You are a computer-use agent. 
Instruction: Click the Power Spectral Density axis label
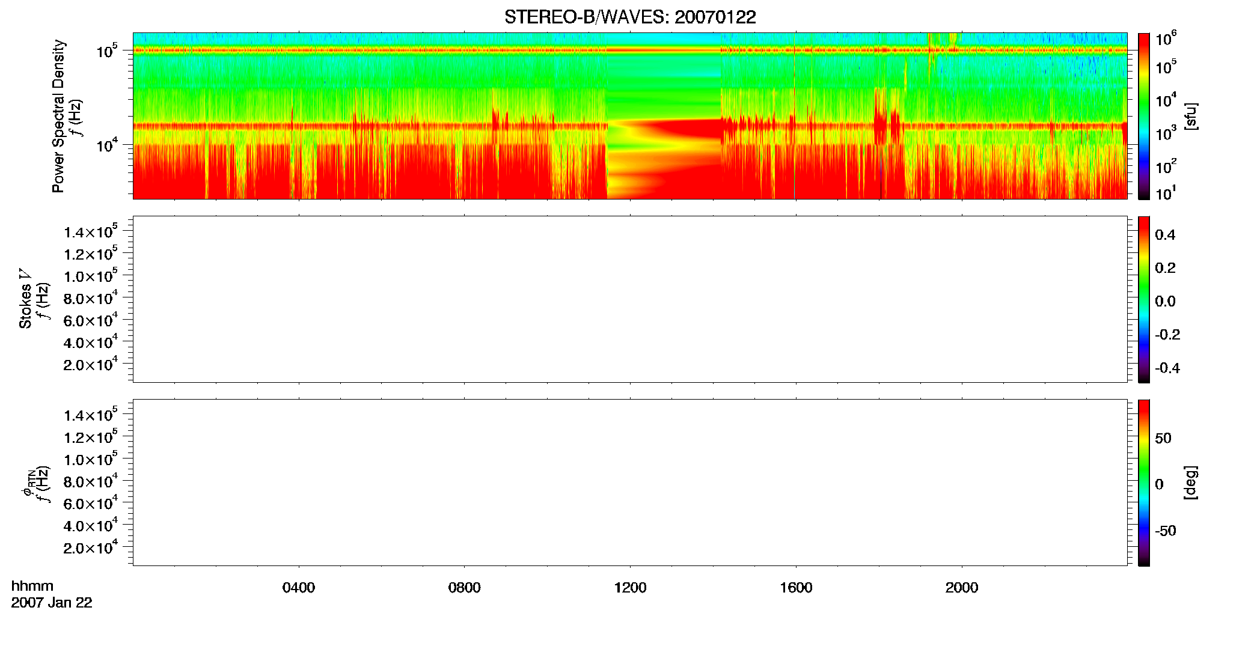click(58, 116)
